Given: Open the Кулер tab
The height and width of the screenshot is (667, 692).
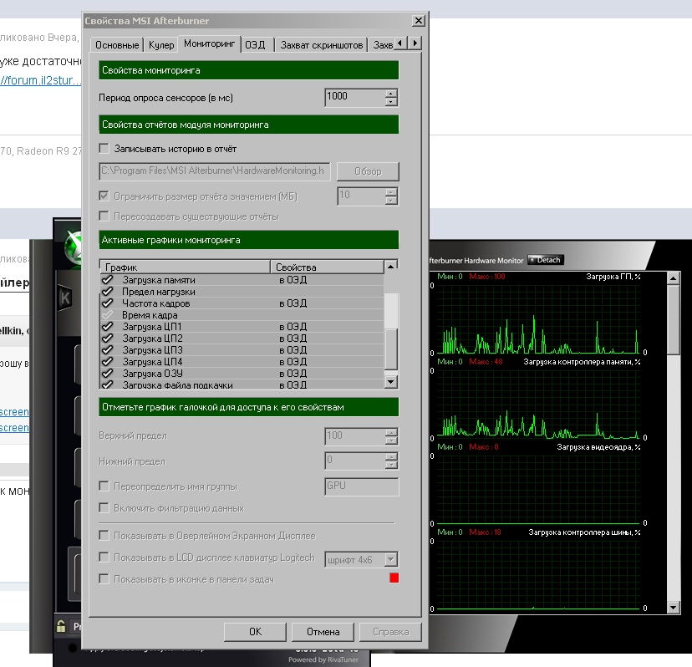Looking at the screenshot, I should (x=161, y=44).
